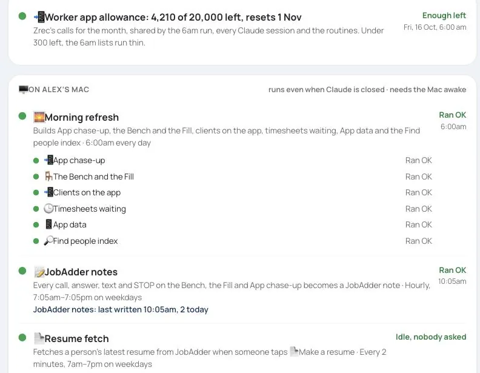
Task: Click the memo icon beside JobAdder notes
Action: pos(39,272)
